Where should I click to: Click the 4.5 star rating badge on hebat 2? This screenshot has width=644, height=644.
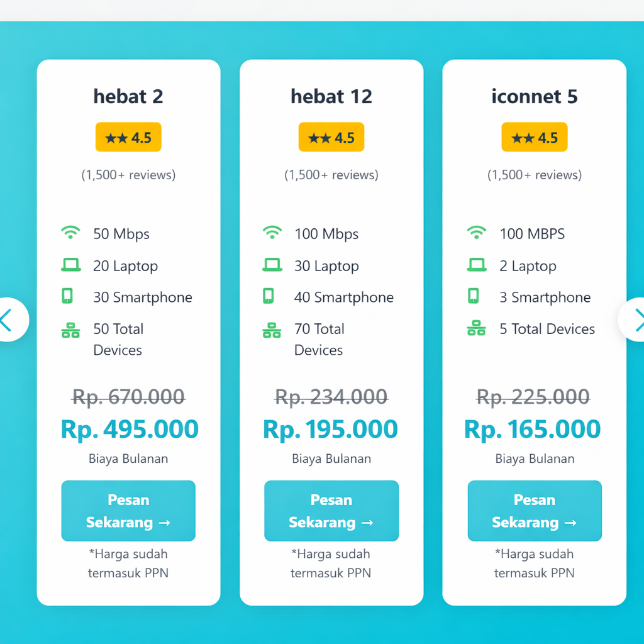click(128, 137)
